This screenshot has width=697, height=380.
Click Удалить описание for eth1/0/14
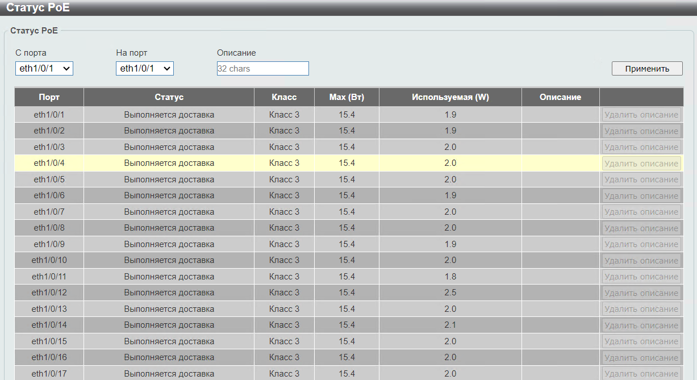point(641,325)
